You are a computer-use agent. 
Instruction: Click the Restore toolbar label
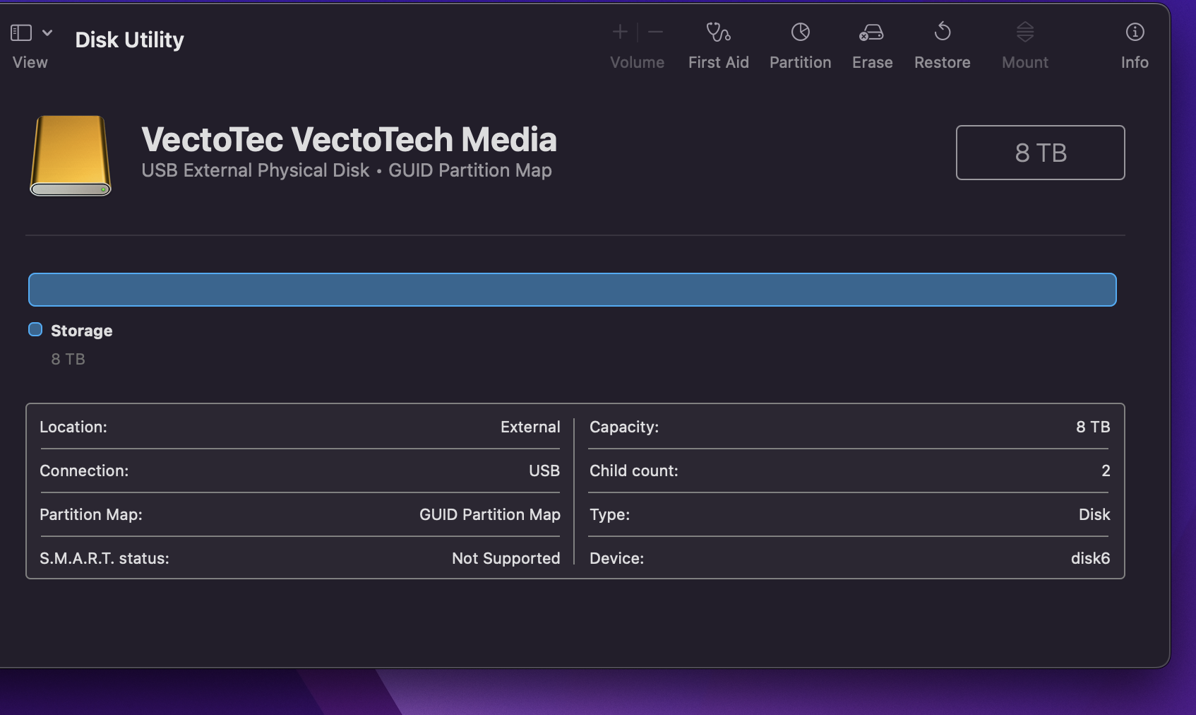click(942, 62)
